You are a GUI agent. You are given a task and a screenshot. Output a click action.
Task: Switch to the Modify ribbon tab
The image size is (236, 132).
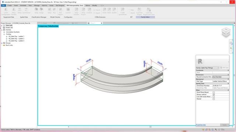[x=94, y=5]
